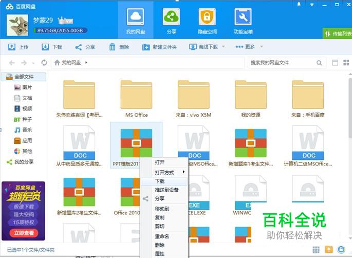Create a folder with 新建文件夹
The width and height of the screenshot is (352, 258).
tap(159, 47)
